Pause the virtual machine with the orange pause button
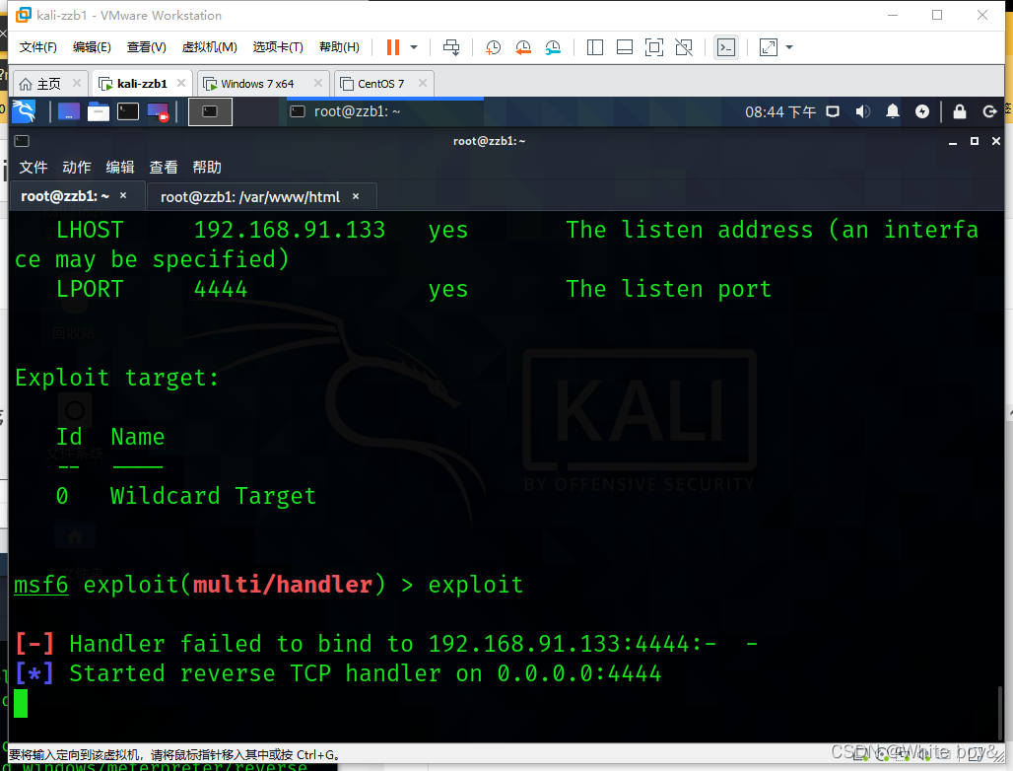 pyautogui.click(x=393, y=47)
